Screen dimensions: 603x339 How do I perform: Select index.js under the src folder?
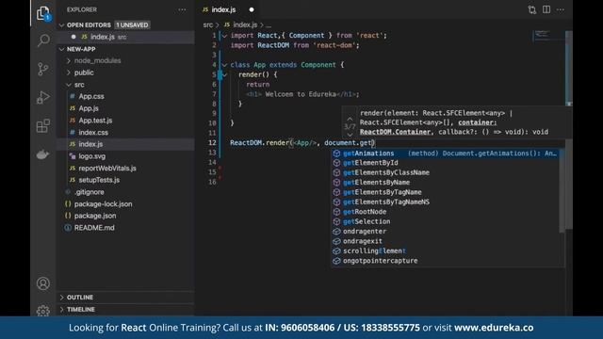126,144
